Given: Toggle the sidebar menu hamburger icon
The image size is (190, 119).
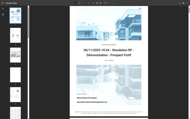Looking at the screenshot, I should 3,3.
